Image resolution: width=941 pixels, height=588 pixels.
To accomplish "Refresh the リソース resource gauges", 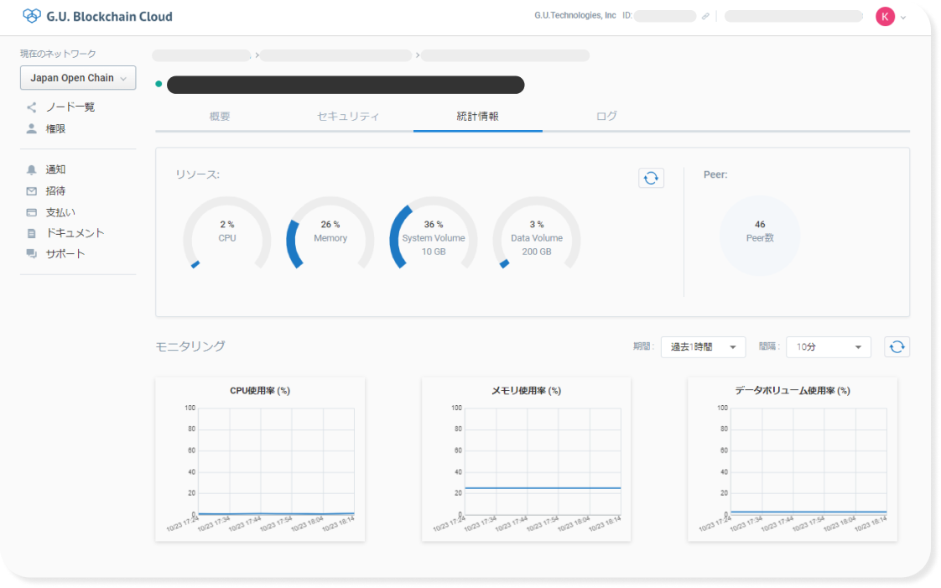I will pos(651,178).
